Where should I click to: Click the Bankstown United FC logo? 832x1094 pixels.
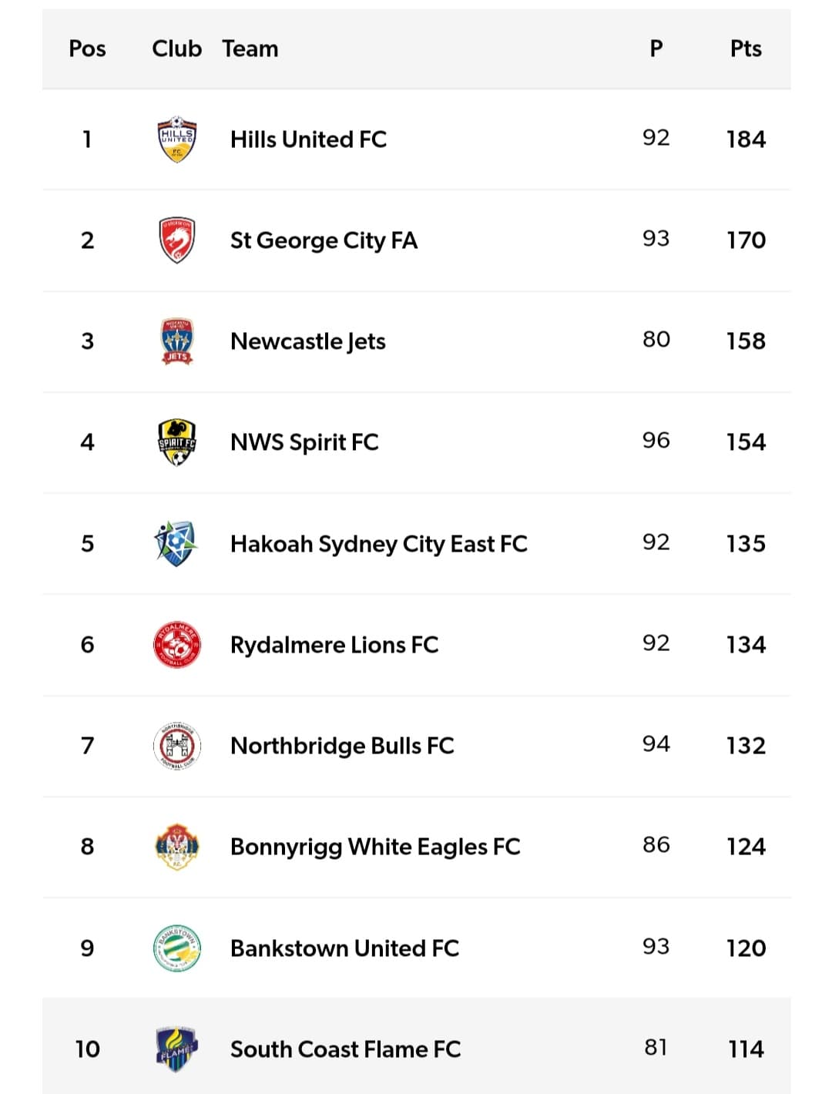coord(176,948)
